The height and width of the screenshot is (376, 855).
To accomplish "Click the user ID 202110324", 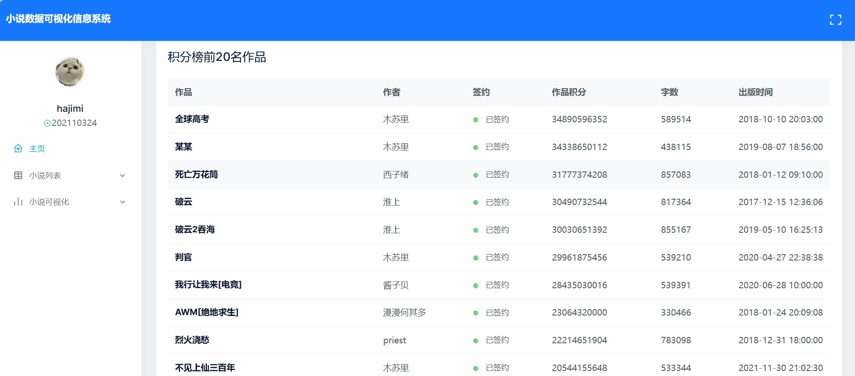I will (74, 123).
